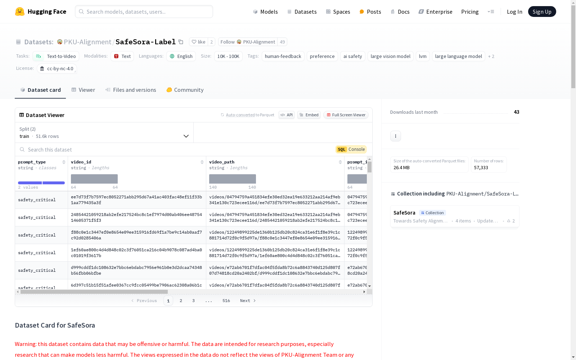Open the Docs menu item

[x=400, y=12]
